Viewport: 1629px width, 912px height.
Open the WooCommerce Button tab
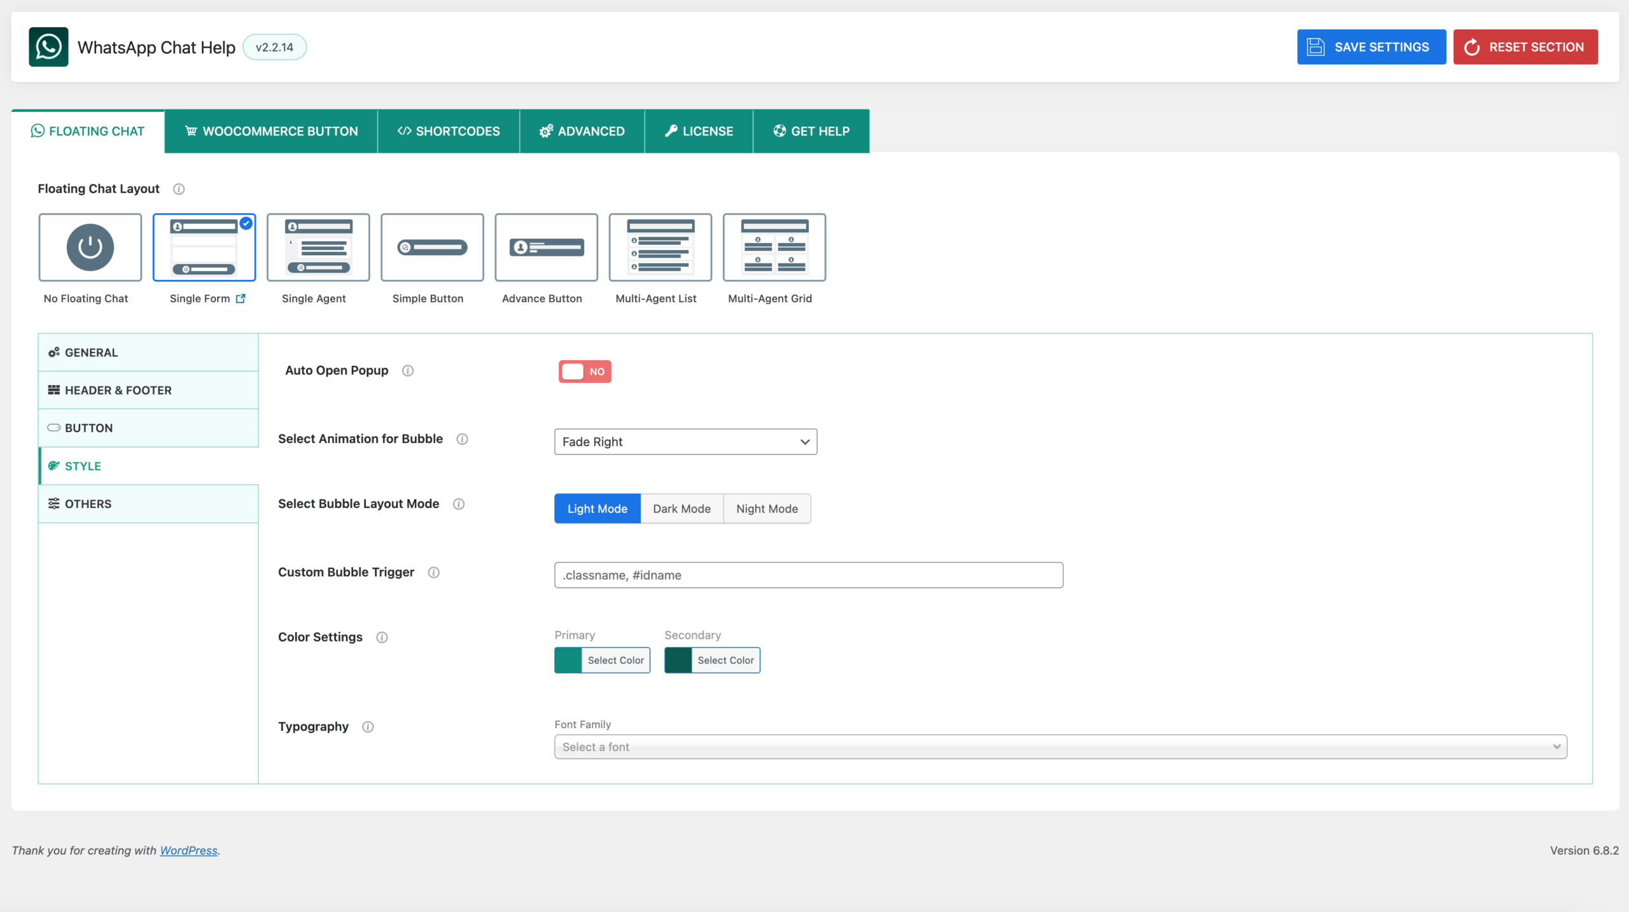coord(271,131)
